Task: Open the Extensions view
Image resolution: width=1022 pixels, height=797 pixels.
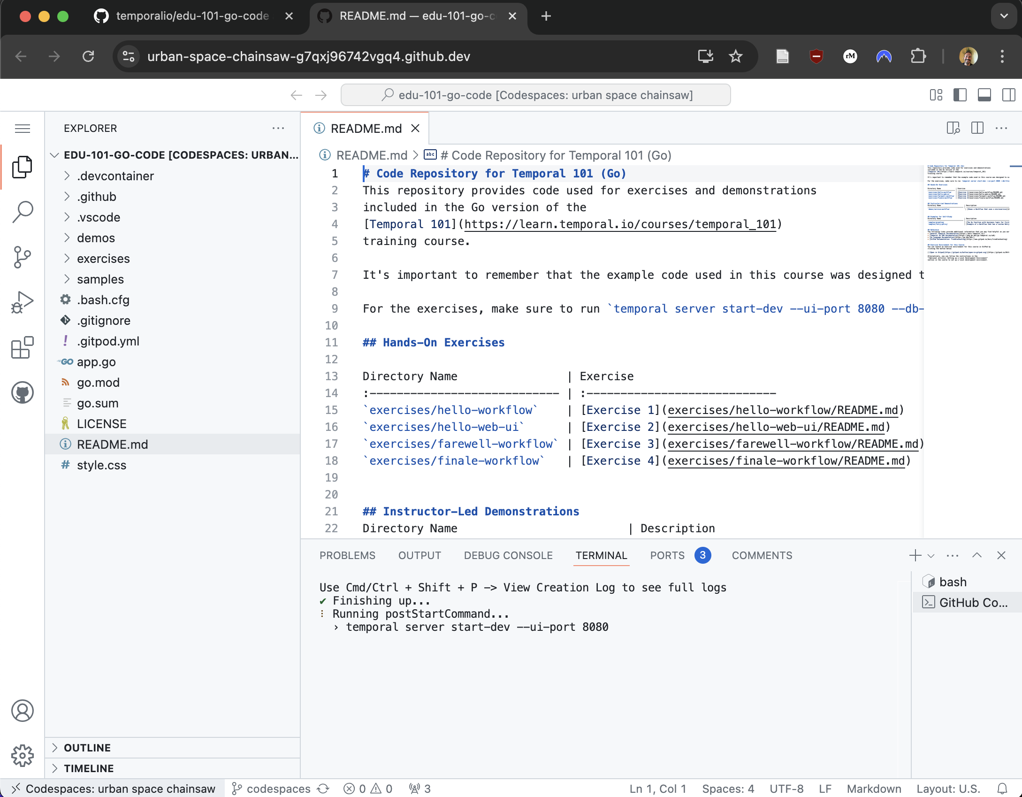Action: coord(22,347)
